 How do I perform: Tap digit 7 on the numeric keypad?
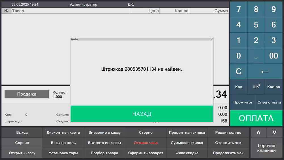coord(238,9)
